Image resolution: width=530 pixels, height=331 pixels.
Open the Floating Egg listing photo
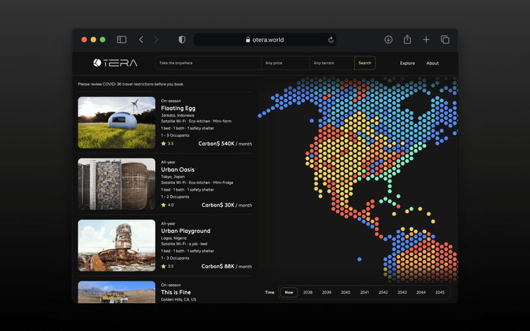(117, 122)
